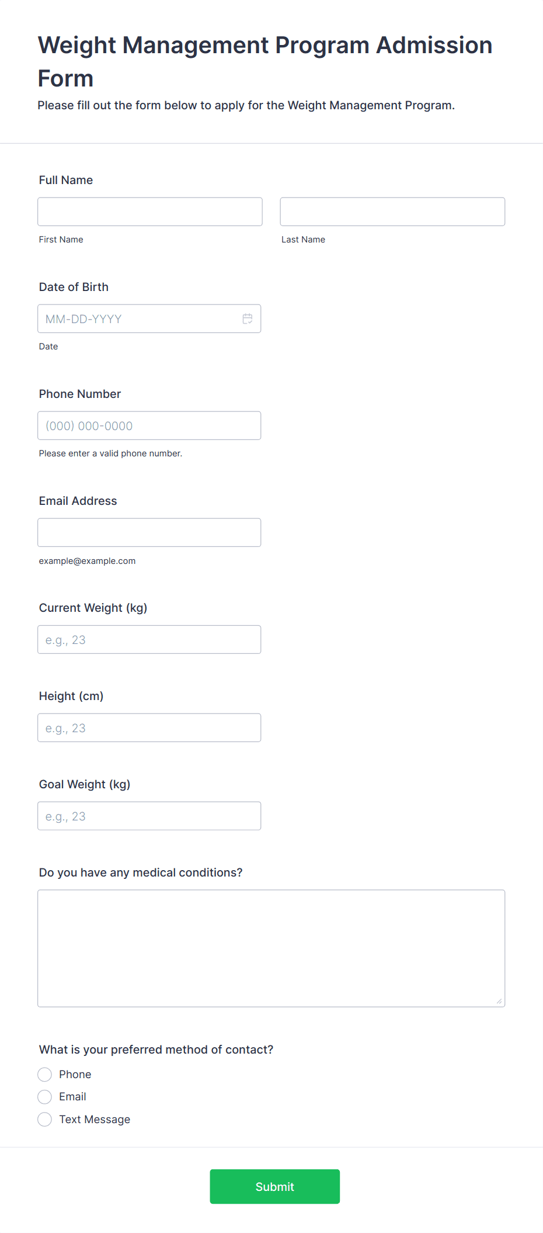Click the Full Name field label
Viewport: 543px width, 1233px height.
tap(66, 180)
